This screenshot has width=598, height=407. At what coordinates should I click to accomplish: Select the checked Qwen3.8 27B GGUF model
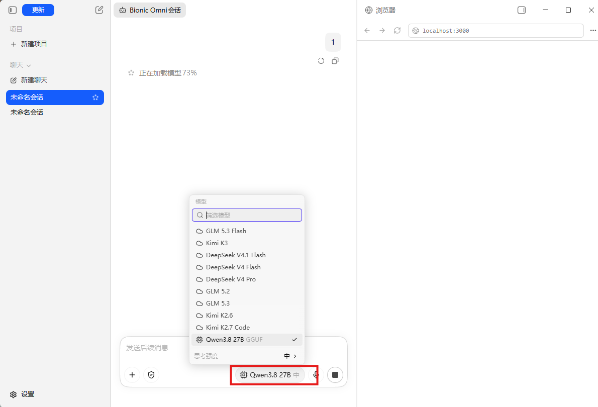point(247,340)
